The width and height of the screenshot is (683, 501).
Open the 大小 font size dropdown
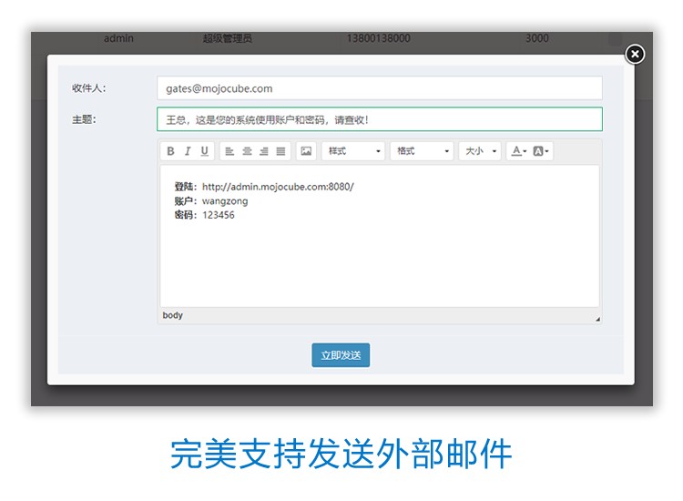coord(480,151)
